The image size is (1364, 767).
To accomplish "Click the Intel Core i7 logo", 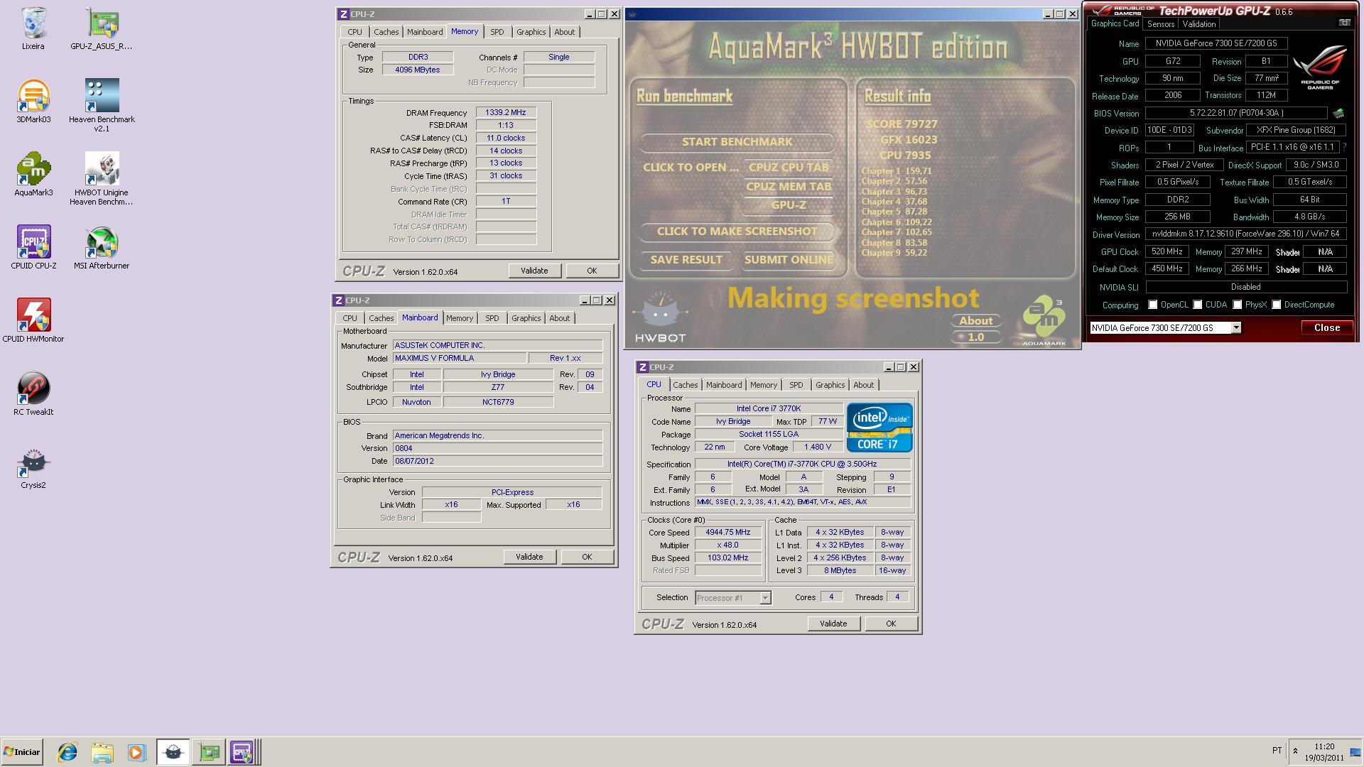I will pyautogui.click(x=879, y=427).
